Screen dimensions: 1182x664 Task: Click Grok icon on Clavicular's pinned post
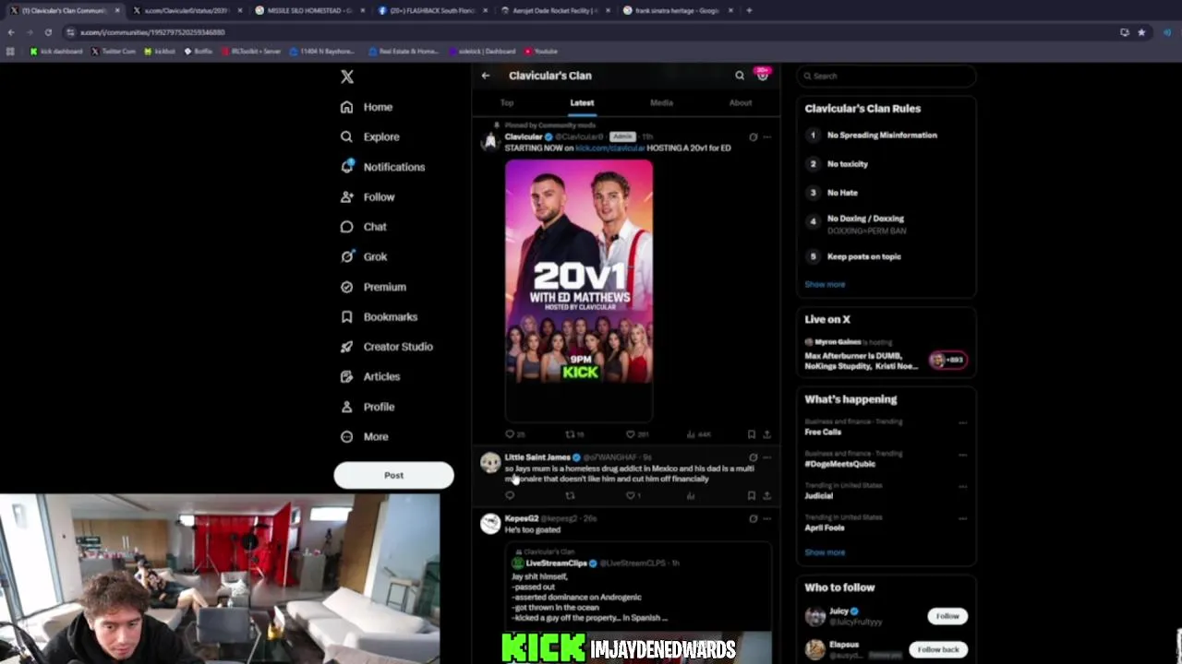click(753, 136)
